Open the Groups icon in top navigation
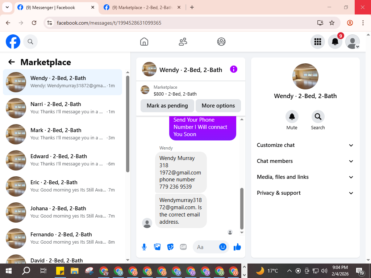This screenshot has width=371, height=278. click(x=221, y=42)
